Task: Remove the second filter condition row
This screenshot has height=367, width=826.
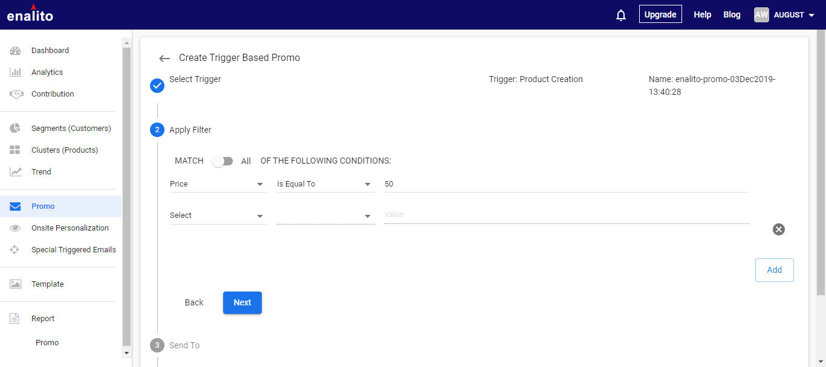Action: click(779, 229)
